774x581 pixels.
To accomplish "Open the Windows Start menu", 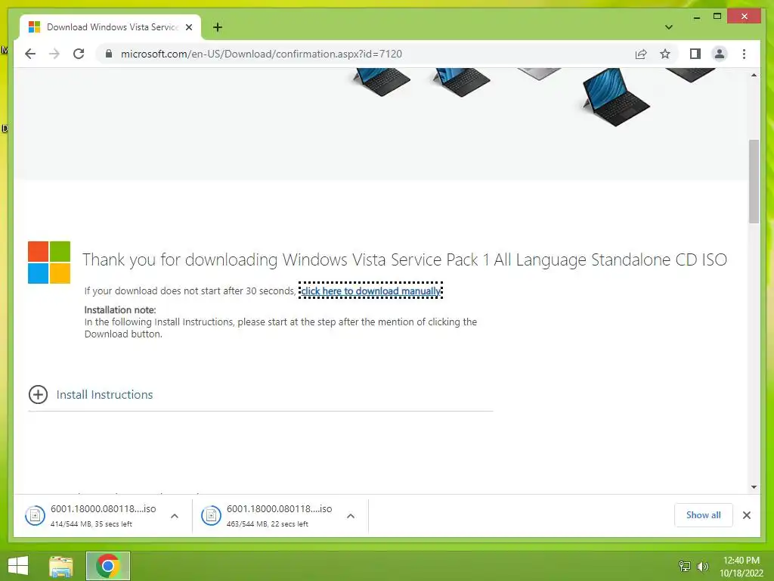I will [18, 566].
